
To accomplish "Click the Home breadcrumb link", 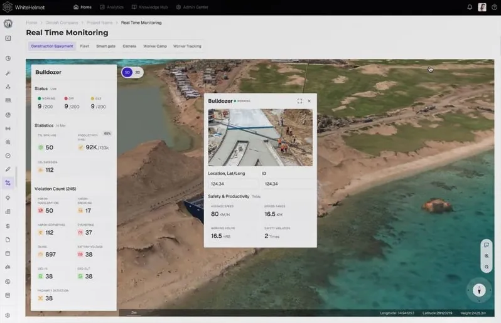I will [x=31, y=23].
